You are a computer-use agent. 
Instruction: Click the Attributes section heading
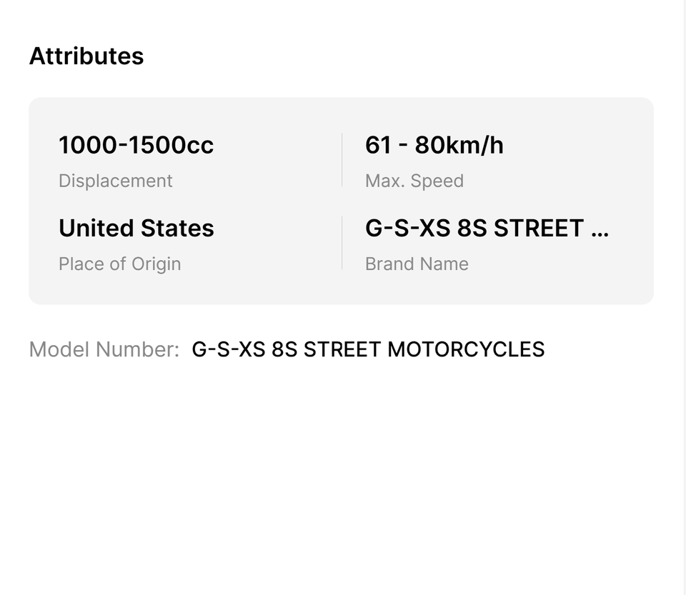pos(86,56)
